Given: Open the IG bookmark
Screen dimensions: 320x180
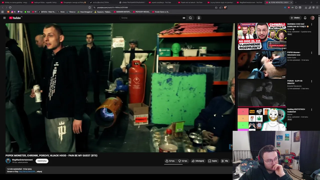Looking at the screenshot, I should point(13,12).
